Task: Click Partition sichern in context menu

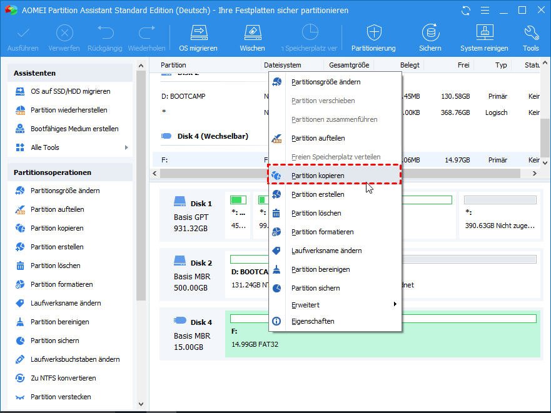Action: (x=335, y=288)
